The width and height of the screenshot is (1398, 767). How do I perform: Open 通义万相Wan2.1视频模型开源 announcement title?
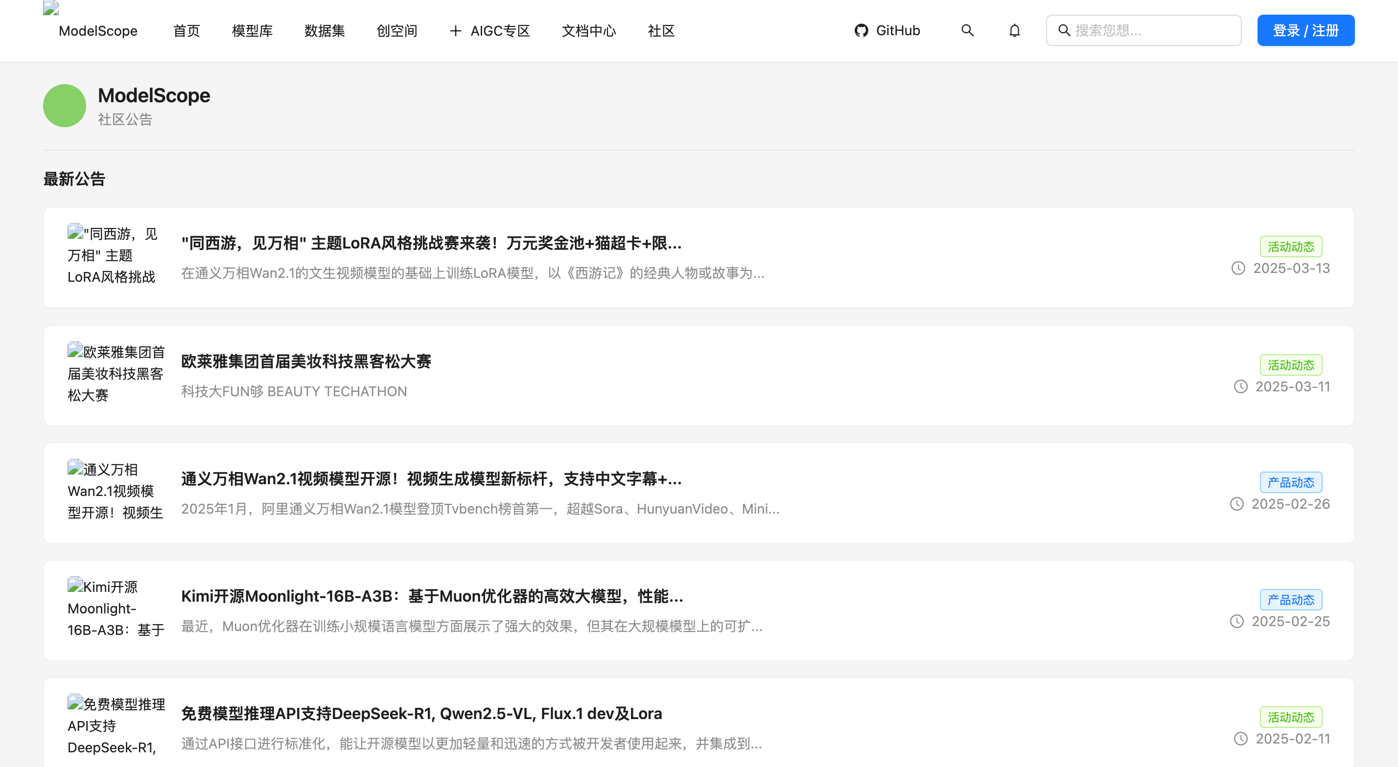tap(431, 479)
